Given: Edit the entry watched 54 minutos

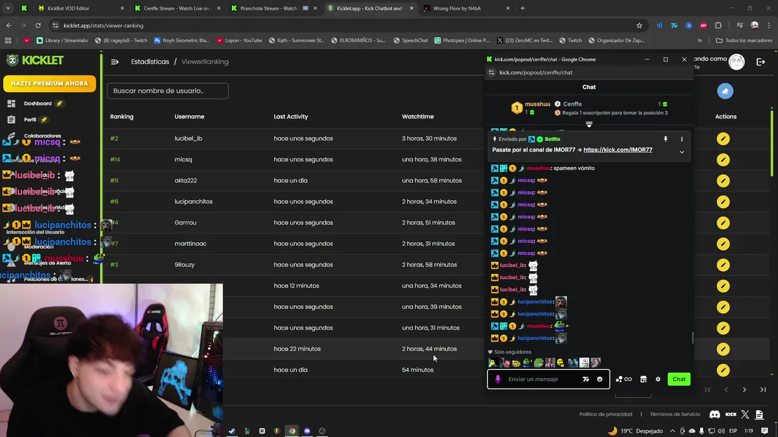Looking at the screenshot, I should 723,370.
